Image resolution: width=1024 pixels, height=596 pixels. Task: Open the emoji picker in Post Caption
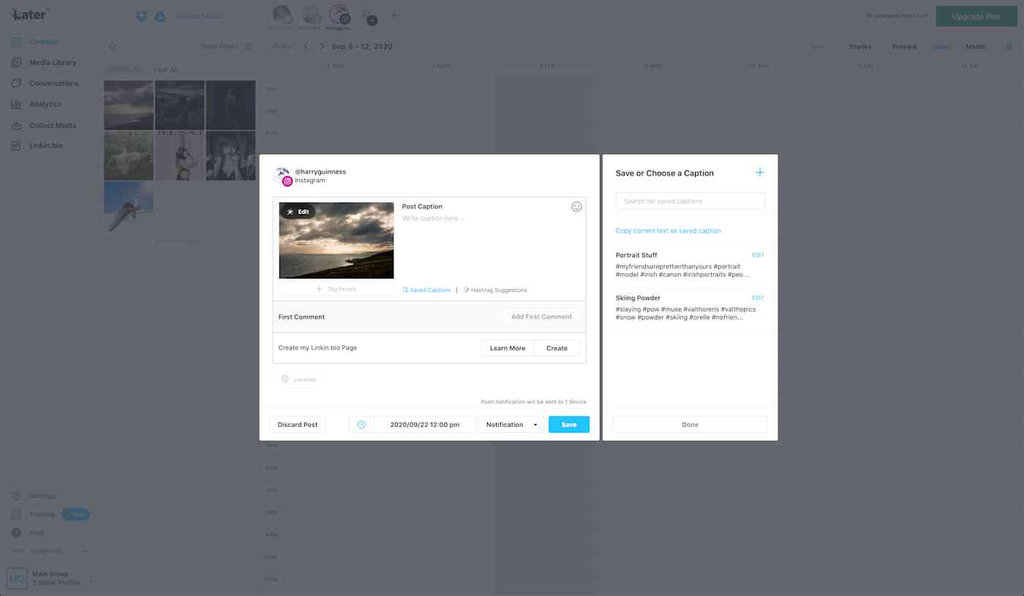(576, 207)
